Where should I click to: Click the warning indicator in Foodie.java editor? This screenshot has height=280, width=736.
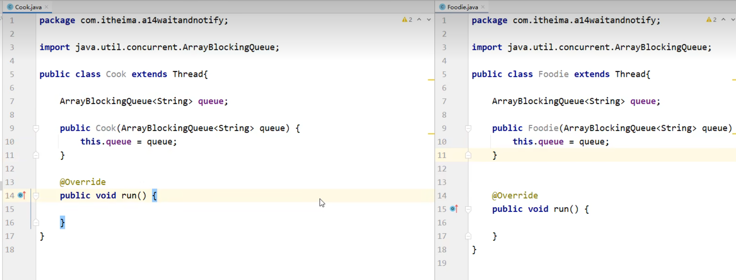711,20
